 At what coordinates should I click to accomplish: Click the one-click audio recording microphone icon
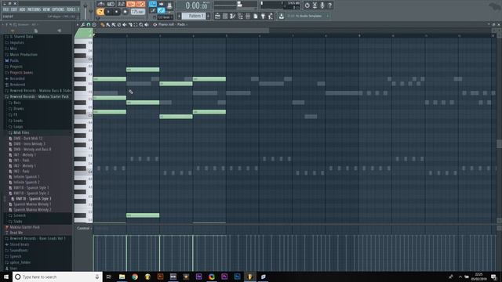click(322, 5)
